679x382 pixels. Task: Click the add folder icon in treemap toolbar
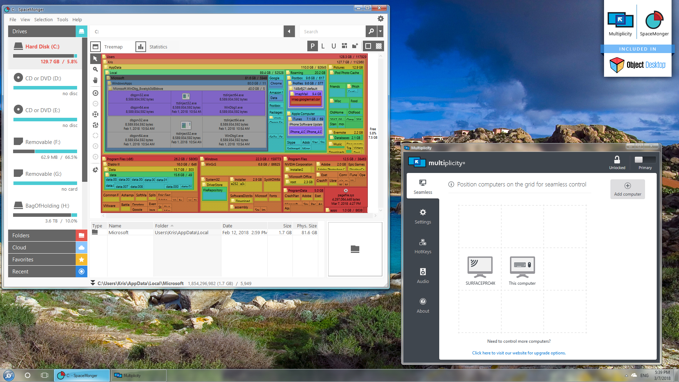tap(355, 46)
